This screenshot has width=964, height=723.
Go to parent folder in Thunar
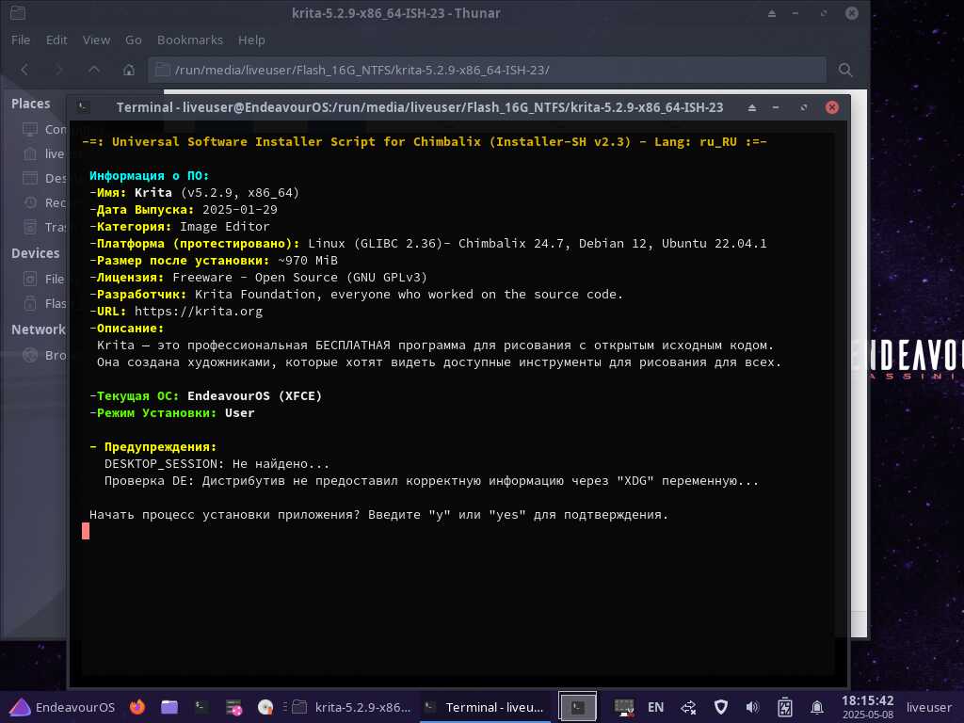pyautogui.click(x=94, y=70)
